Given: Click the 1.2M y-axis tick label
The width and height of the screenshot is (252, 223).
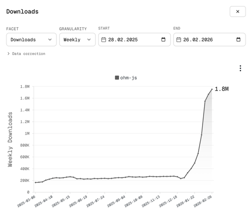Looking at the screenshot, I should [25, 122].
